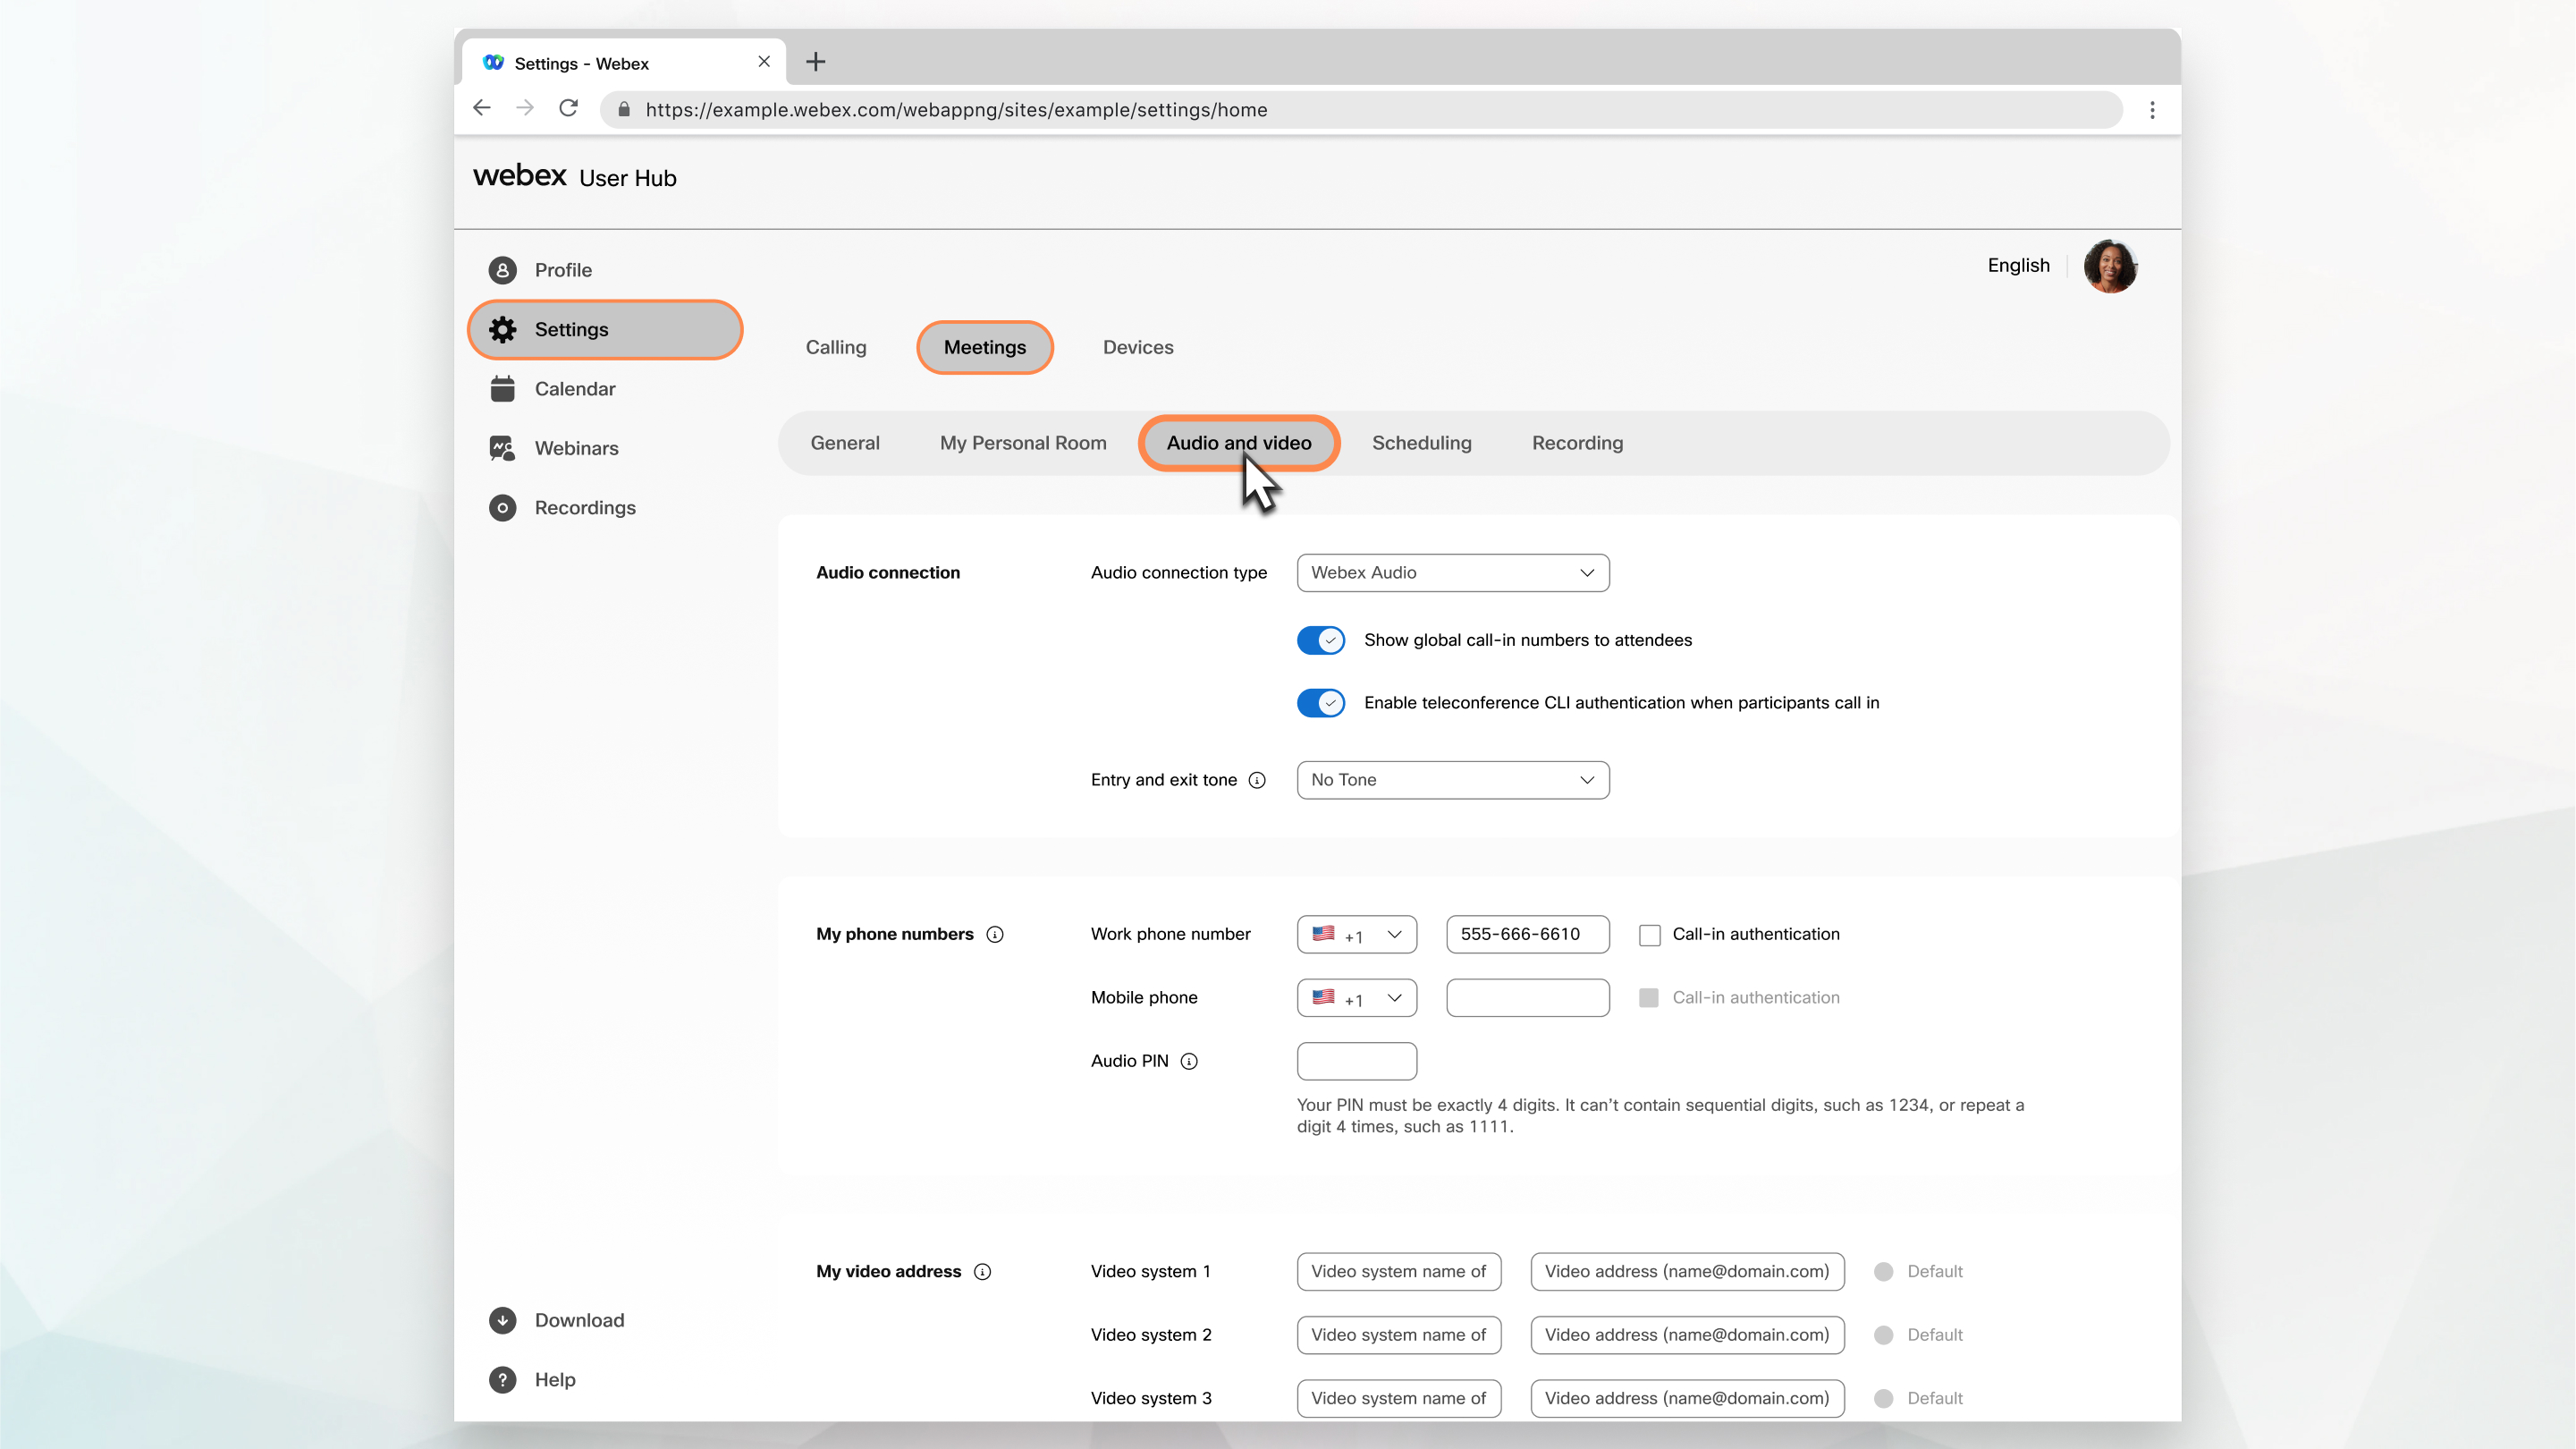This screenshot has width=2576, height=1449.
Task: Switch to the Scheduling tab
Action: pos(1423,443)
